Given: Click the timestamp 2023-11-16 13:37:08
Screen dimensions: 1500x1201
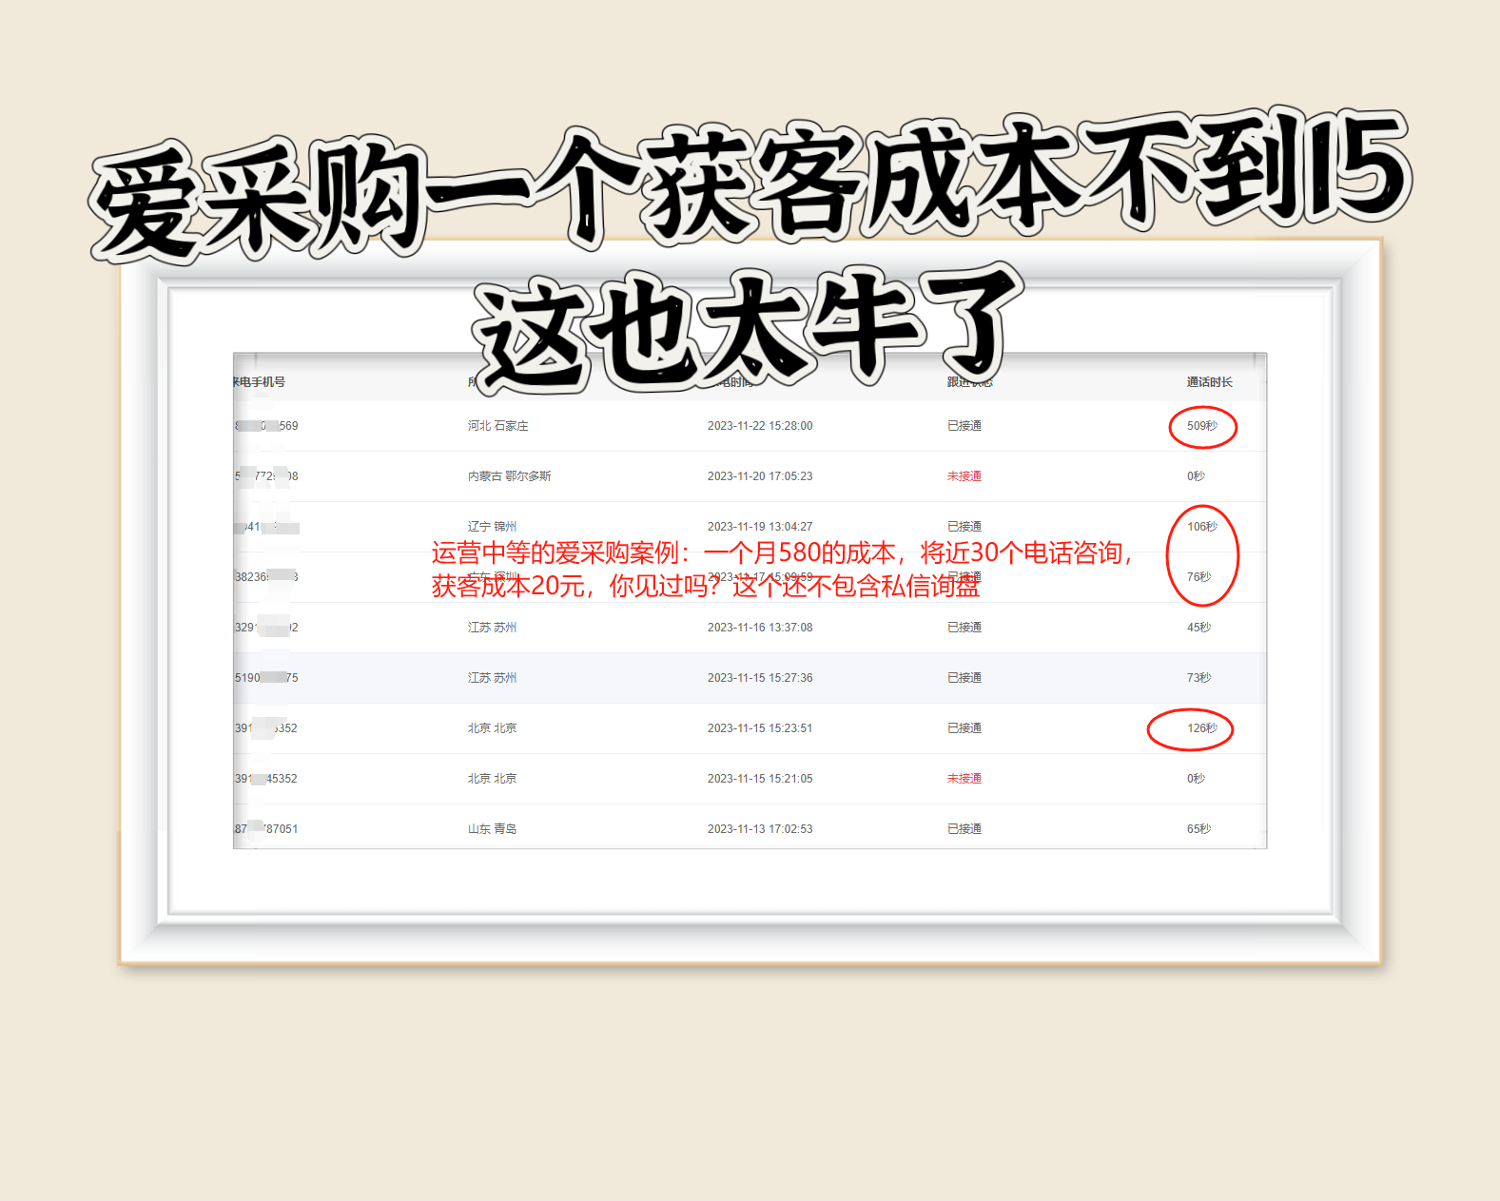Looking at the screenshot, I should [x=760, y=628].
